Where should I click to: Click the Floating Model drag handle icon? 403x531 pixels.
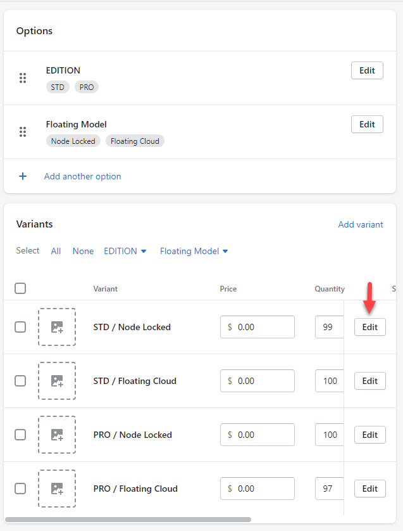click(23, 132)
